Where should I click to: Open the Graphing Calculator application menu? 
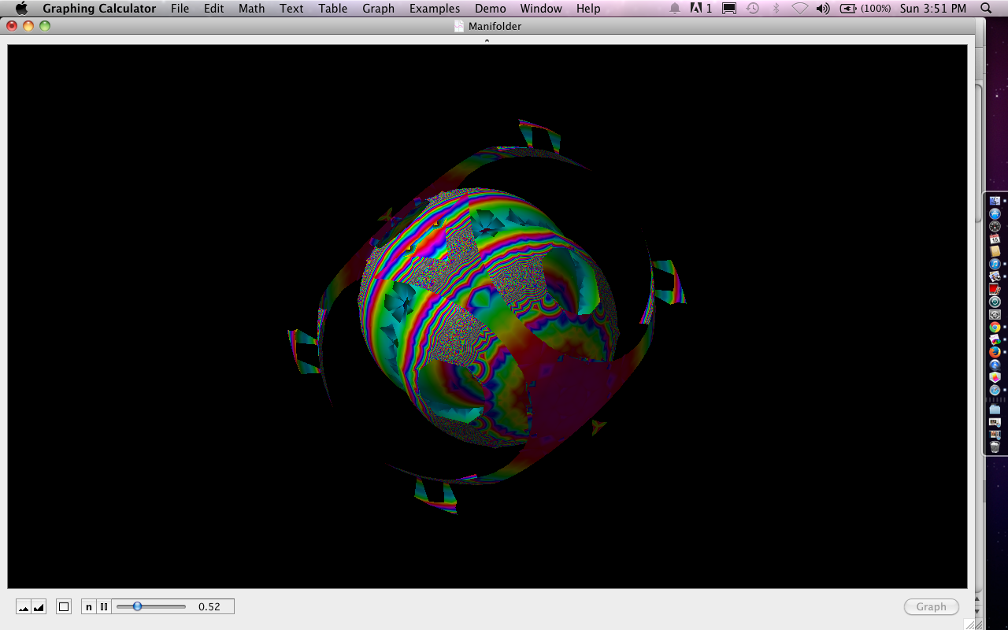click(99, 8)
